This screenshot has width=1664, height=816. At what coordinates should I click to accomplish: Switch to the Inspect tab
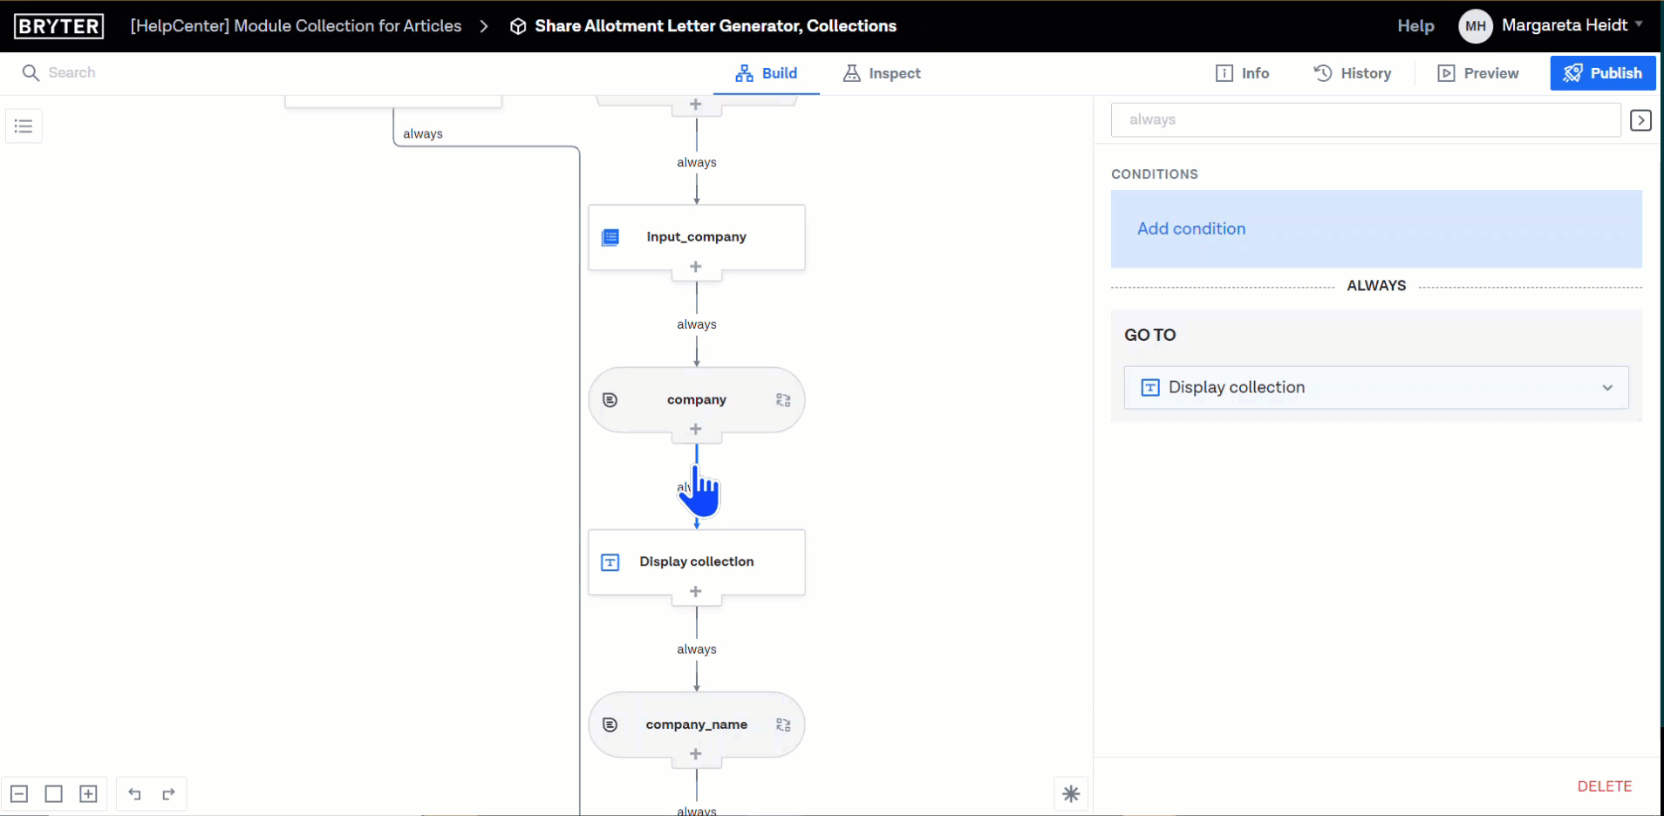pos(882,73)
